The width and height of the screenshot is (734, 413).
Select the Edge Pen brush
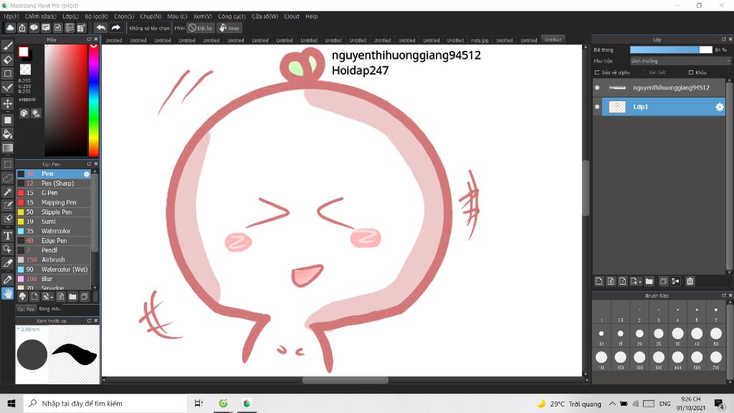(x=54, y=241)
